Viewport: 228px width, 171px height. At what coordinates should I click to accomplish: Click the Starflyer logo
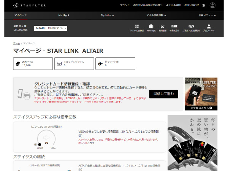pos(29,5)
